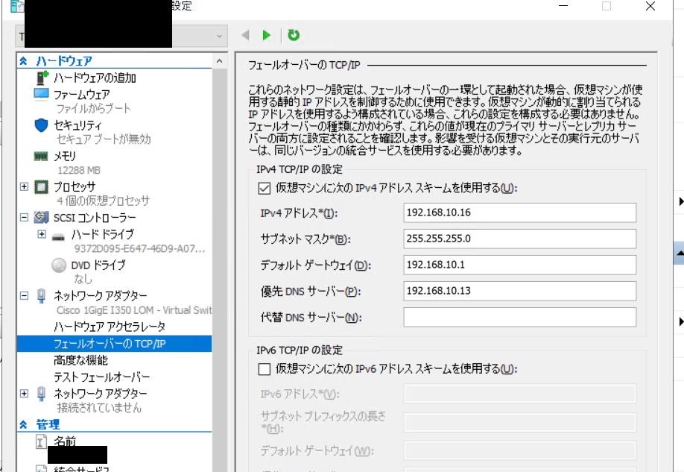
Task: Close the settings window
Action: [x=650, y=6]
